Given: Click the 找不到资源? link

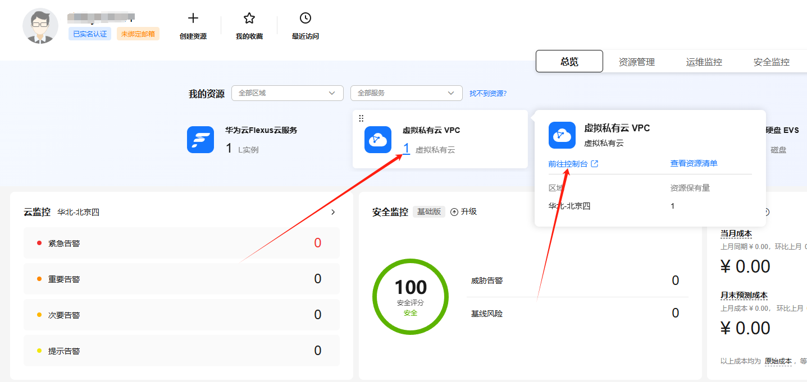Looking at the screenshot, I should [488, 93].
